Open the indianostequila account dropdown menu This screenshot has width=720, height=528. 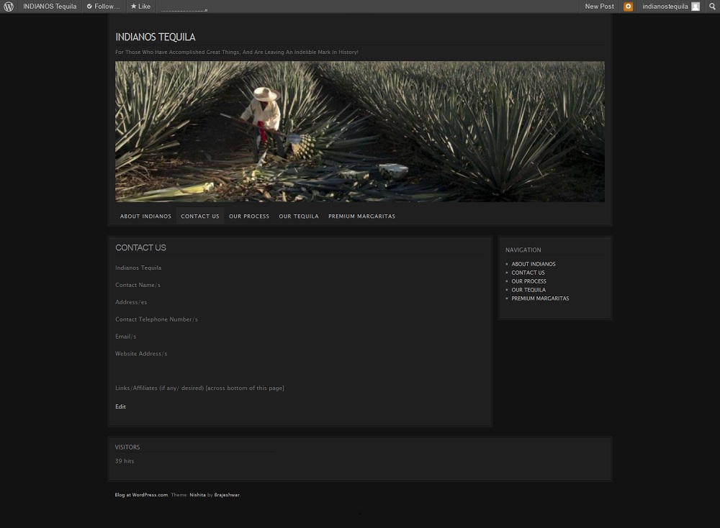[665, 6]
